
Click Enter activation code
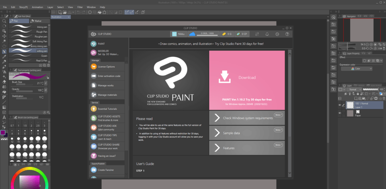109,76
